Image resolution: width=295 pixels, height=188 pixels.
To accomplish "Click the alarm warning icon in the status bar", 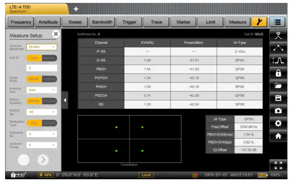I will tap(195, 175).
